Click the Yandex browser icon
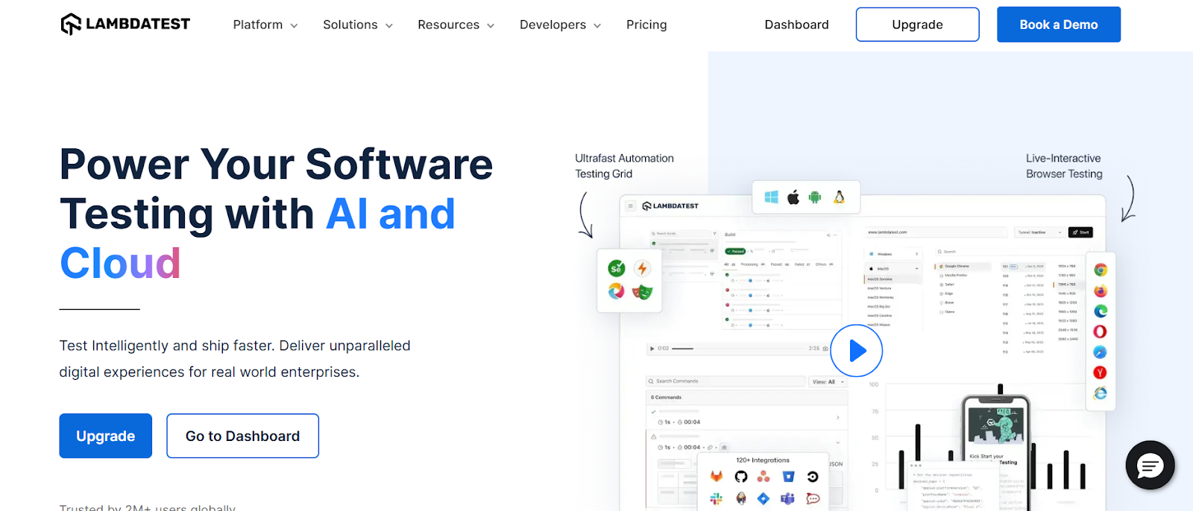 (1101, 372)
